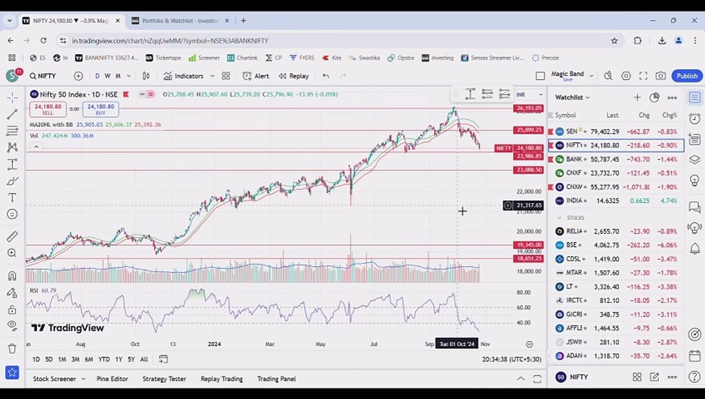The height and width of the screenshot is (399, 705).
Task: Collapse the STOCKS section in watchlist
Action: [559, 218]
